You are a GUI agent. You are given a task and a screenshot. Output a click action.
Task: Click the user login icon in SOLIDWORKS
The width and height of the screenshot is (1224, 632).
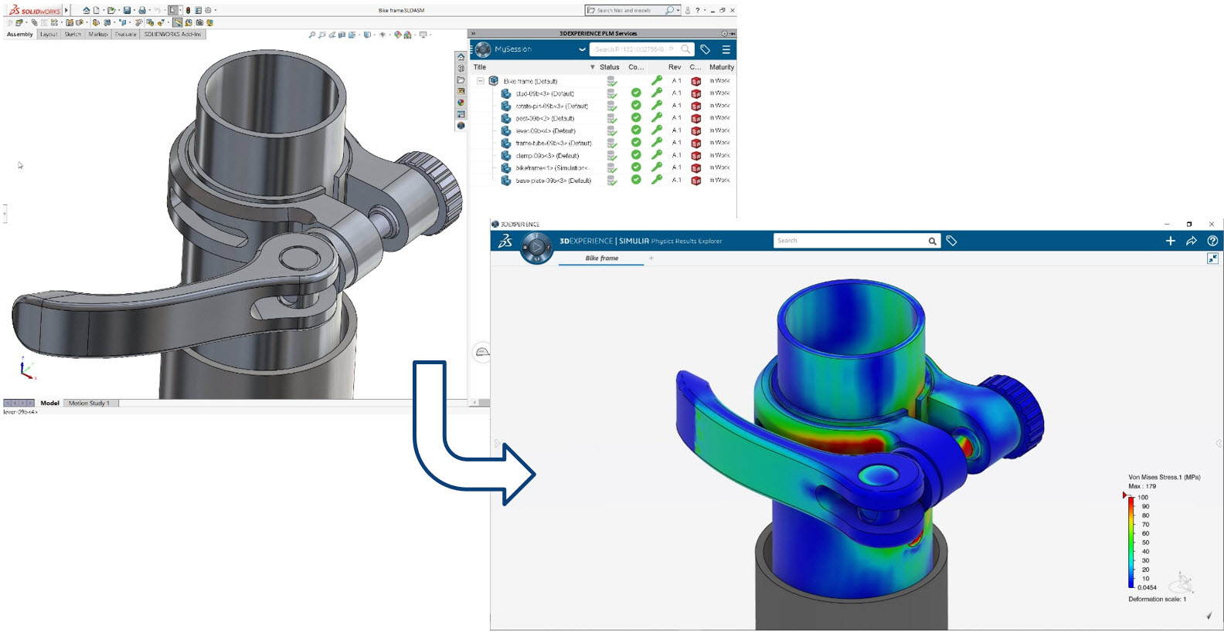click(687, 10)
